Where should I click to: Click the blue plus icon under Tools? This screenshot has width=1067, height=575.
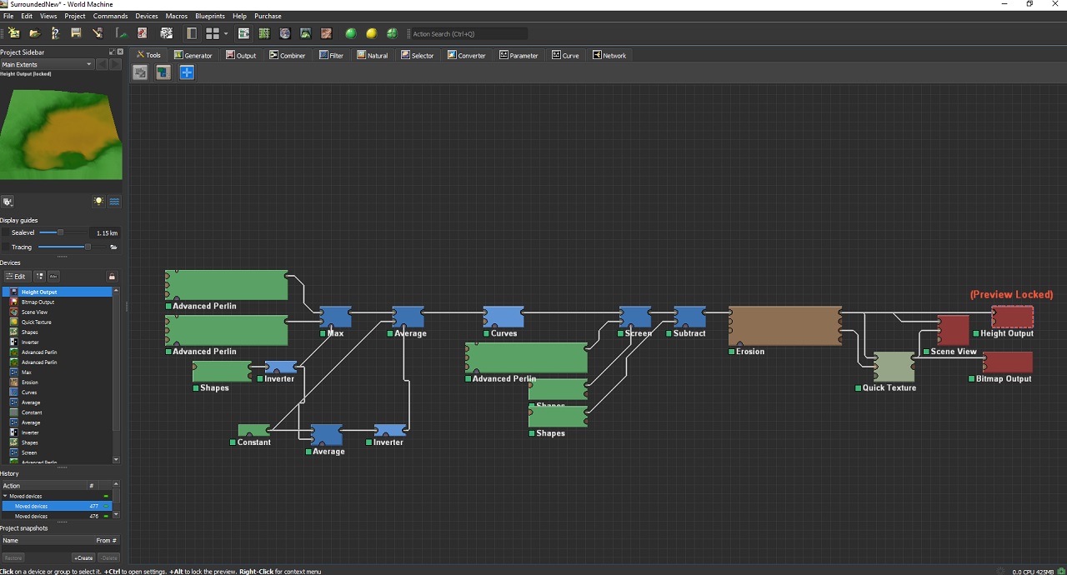point(187,72)
